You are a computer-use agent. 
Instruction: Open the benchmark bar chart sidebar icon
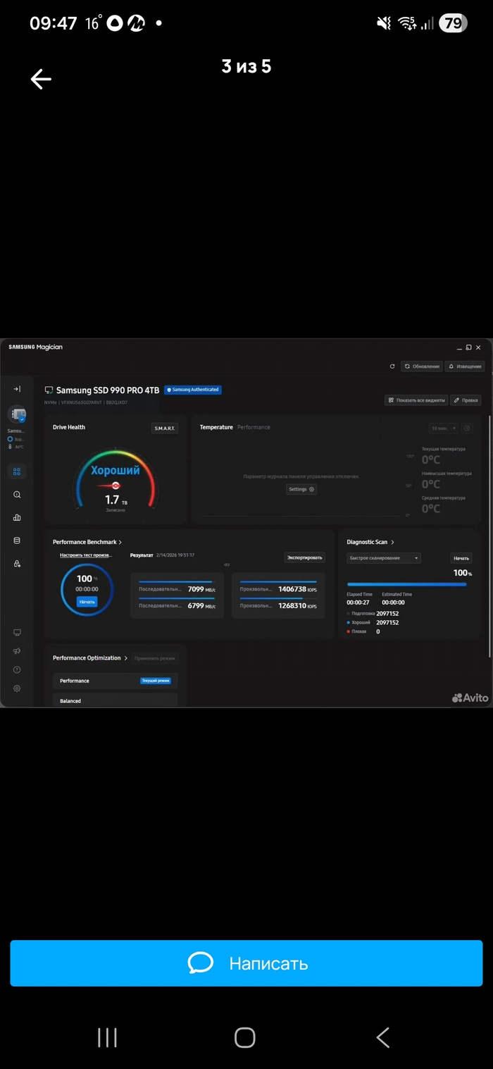pos(17,517)
